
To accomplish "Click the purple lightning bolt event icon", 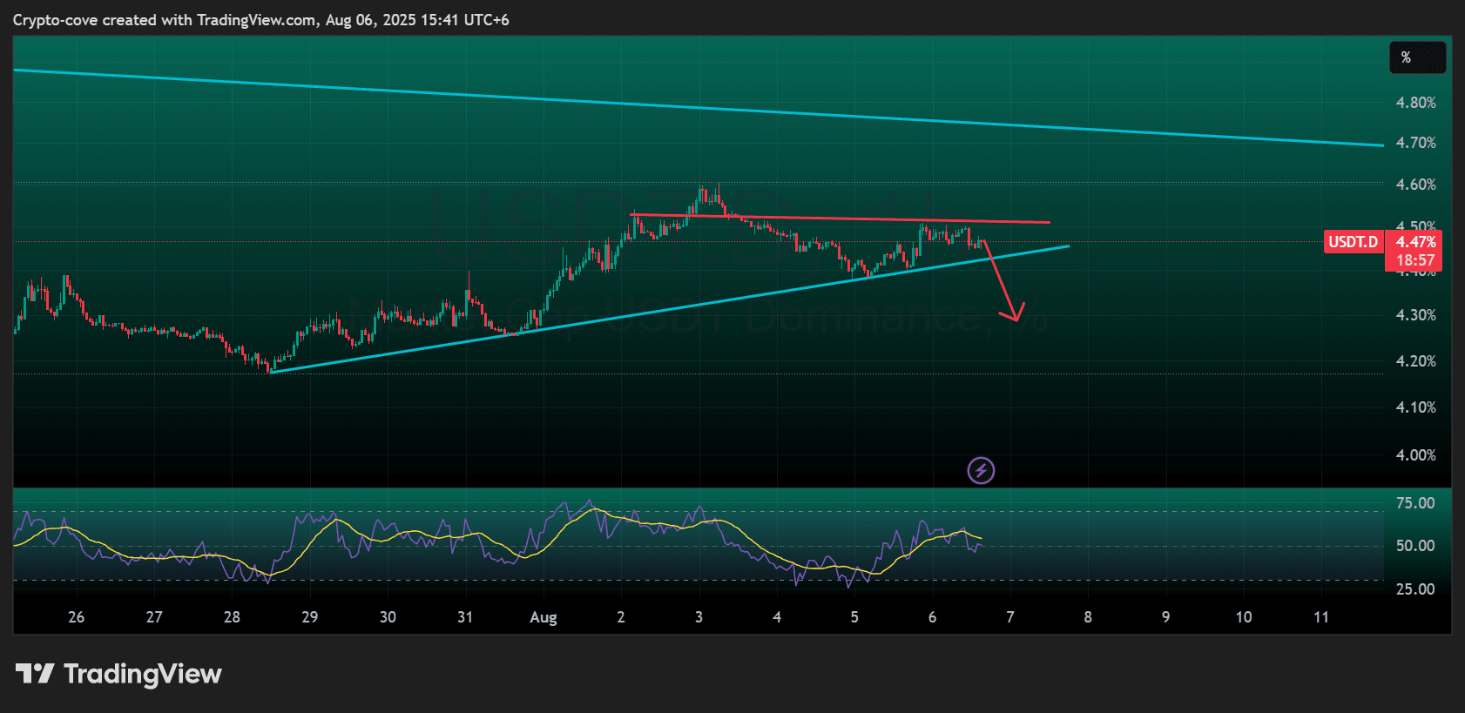I will pyautogui.click(x=982, y=471).
